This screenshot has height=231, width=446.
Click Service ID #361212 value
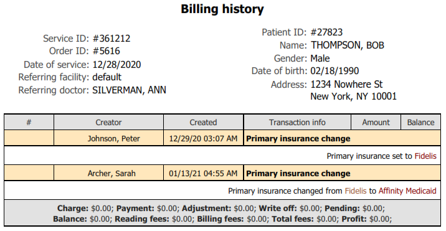pos(111,39)
